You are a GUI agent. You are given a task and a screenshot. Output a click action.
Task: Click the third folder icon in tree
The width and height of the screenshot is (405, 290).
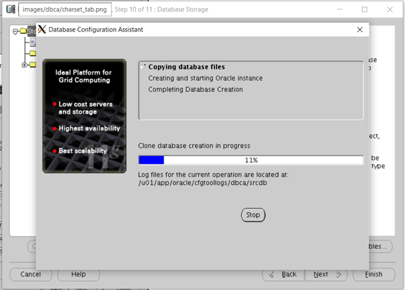pos(32,65)
